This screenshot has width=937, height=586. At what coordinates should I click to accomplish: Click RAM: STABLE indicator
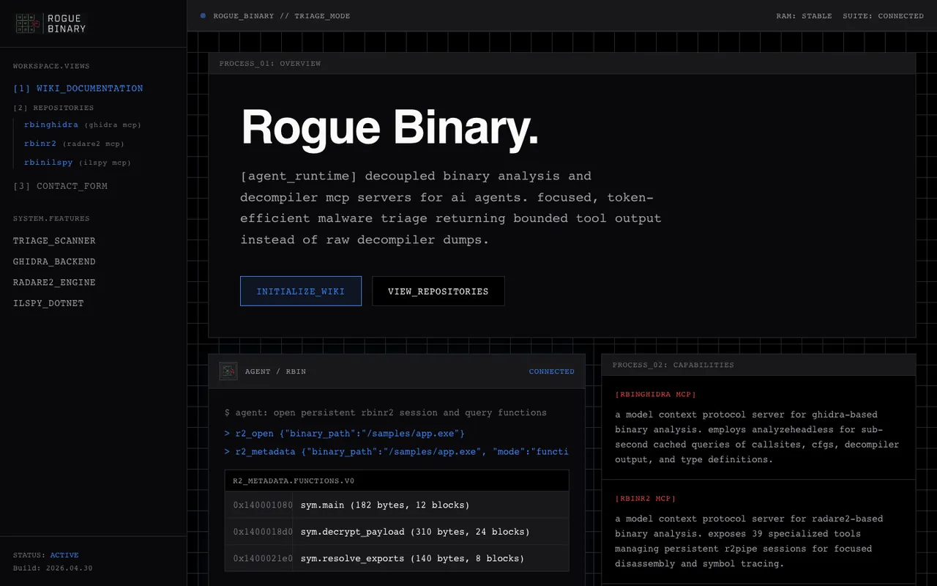click(804, 15)
